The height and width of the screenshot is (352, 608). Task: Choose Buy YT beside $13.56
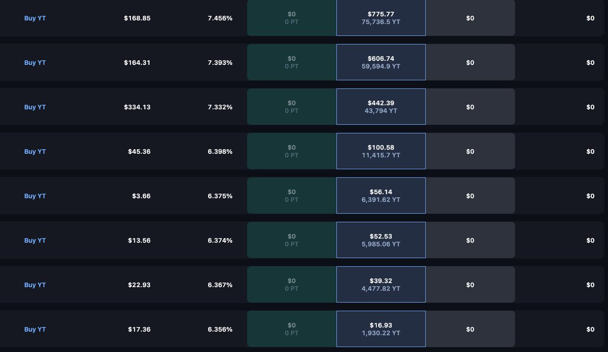click(35, 240)
